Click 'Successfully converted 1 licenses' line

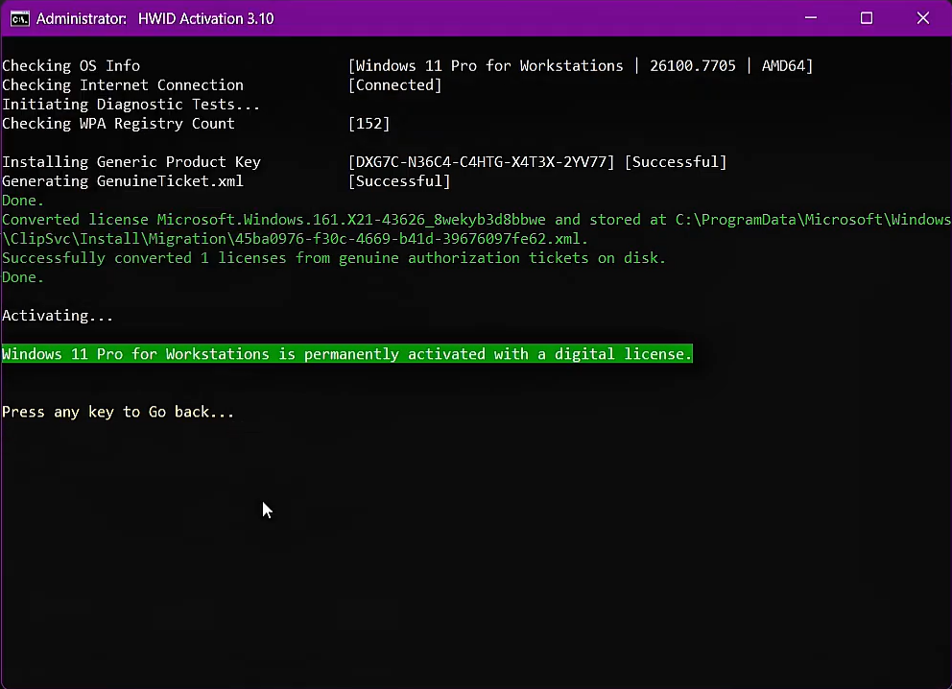pos(334,258)
